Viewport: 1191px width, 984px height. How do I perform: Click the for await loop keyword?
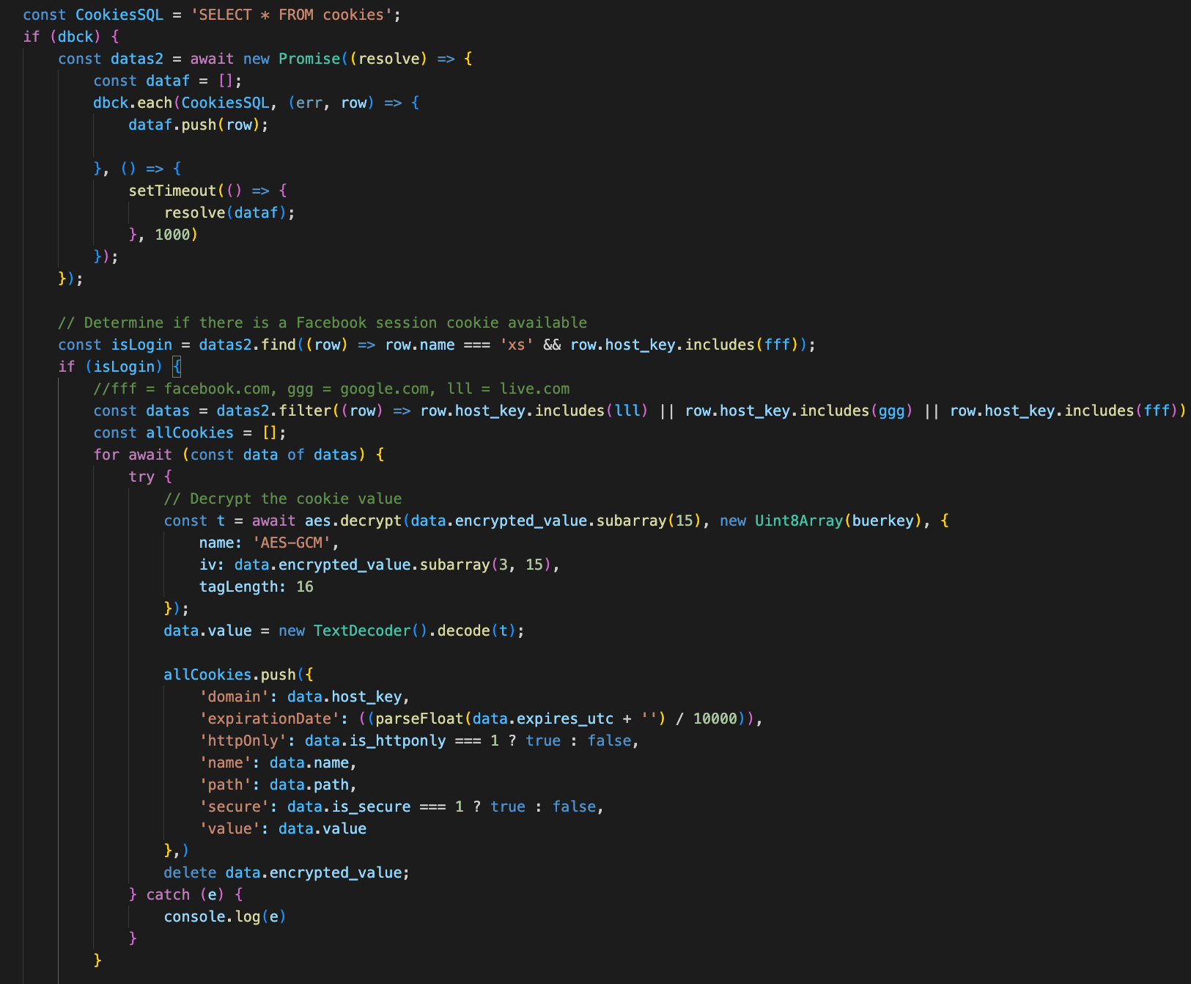[130, 455]
